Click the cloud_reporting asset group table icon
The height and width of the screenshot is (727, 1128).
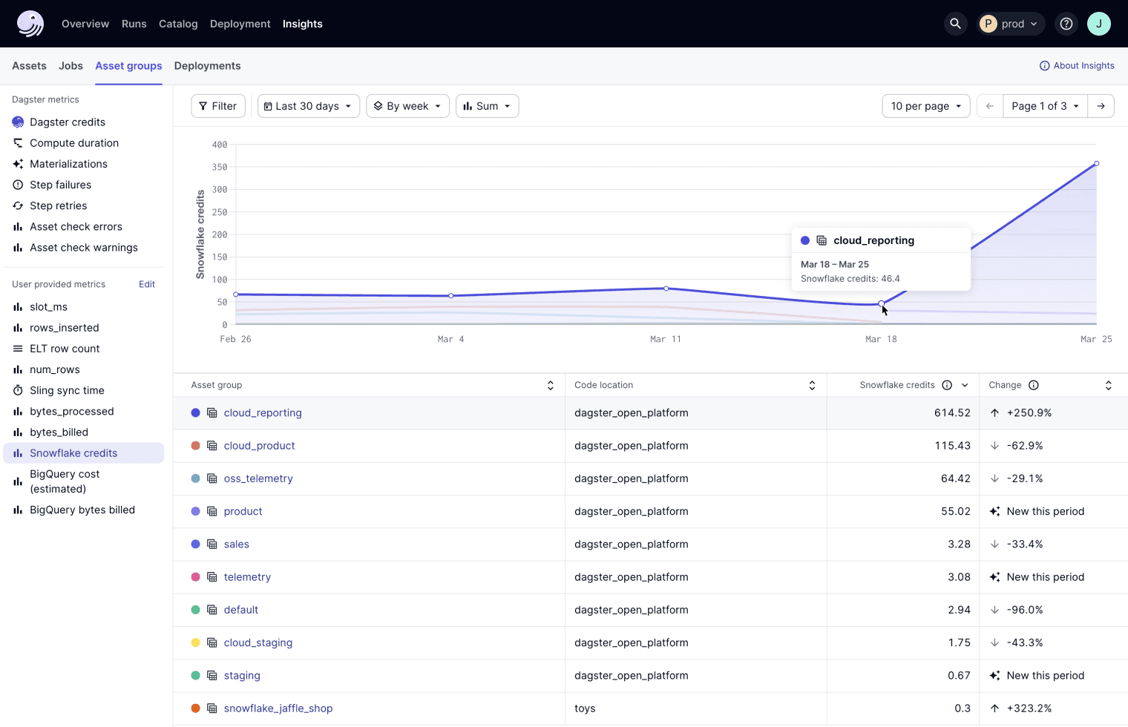coord(212,413)
